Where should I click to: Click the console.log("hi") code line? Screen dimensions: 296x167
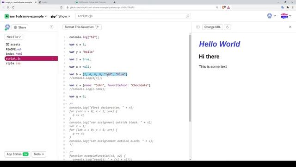click(x=84, y=37)
